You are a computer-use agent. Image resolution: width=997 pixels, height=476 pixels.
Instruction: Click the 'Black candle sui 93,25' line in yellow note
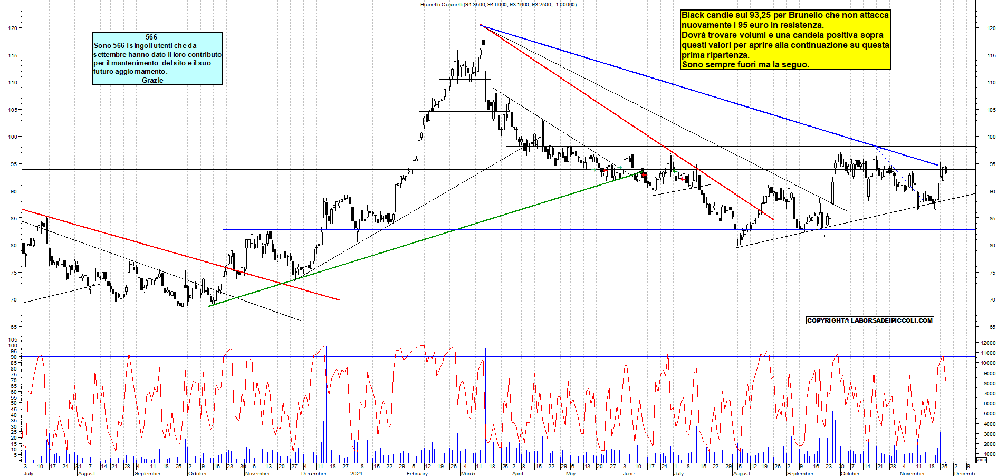(785, 15)
